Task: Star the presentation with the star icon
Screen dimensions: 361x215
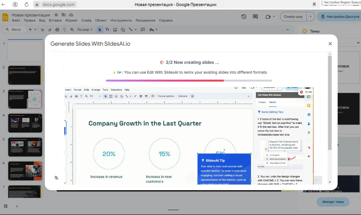Action: point(56,15)
